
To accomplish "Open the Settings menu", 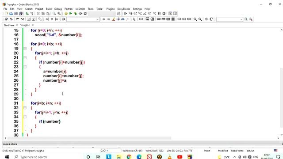I will point(138,9).
